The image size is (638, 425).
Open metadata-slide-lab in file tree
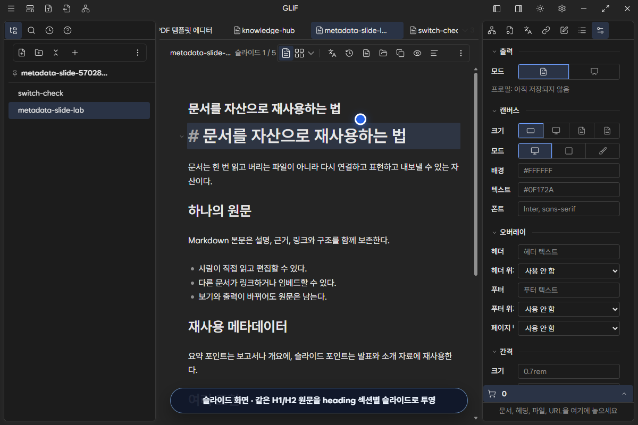pos(79,110)
